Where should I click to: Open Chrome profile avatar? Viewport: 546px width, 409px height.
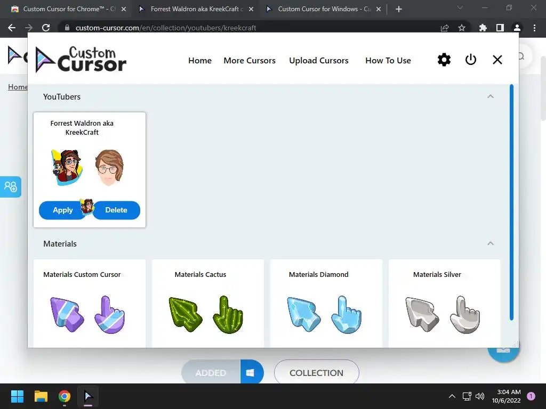tap(517, 28)
